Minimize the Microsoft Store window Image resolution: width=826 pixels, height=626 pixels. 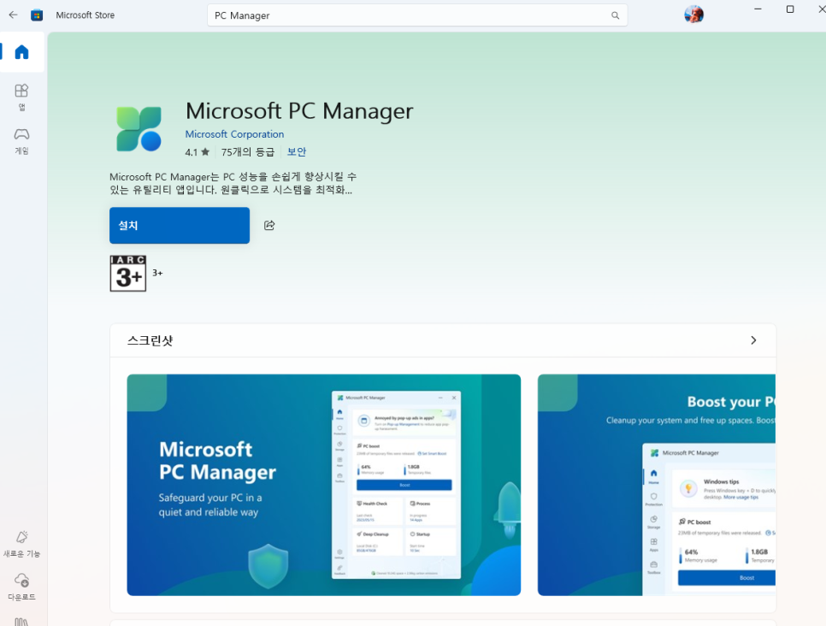758,9
